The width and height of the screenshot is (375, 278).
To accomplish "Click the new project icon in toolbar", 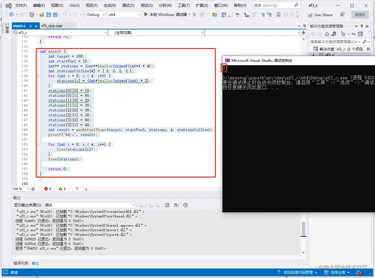I will coord(31,14).
